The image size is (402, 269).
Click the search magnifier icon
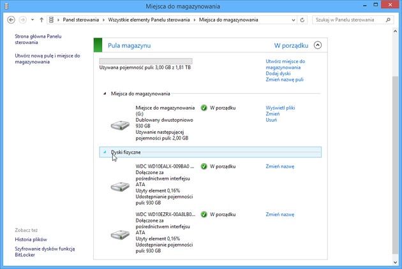[x=388, y=20]
